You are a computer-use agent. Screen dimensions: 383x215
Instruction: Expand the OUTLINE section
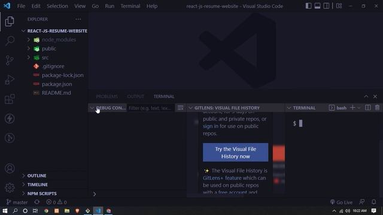(23, 176)
